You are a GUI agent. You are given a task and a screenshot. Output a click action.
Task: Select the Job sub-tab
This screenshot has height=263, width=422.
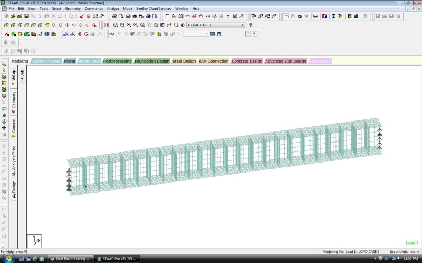tap(22, 76)
